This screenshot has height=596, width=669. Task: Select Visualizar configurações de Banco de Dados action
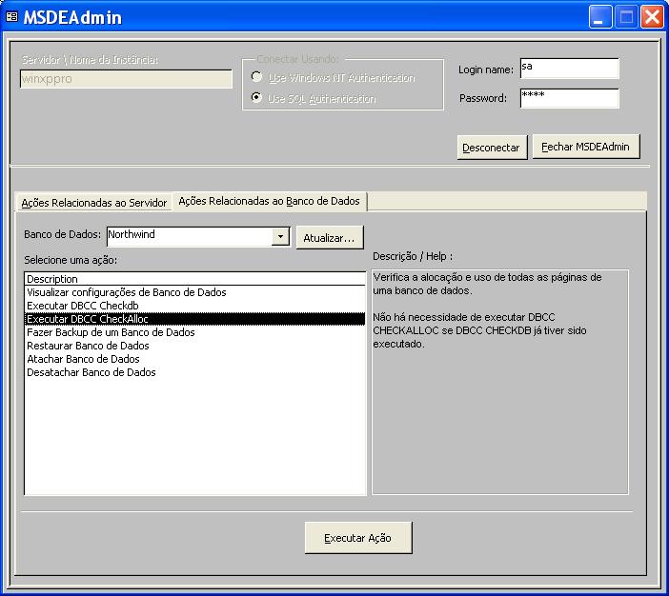(x=127, y=292)
